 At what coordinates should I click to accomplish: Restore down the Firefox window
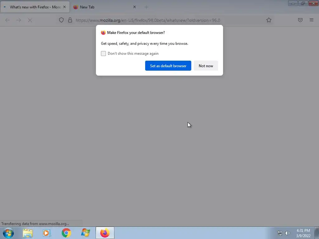(303, 3)
